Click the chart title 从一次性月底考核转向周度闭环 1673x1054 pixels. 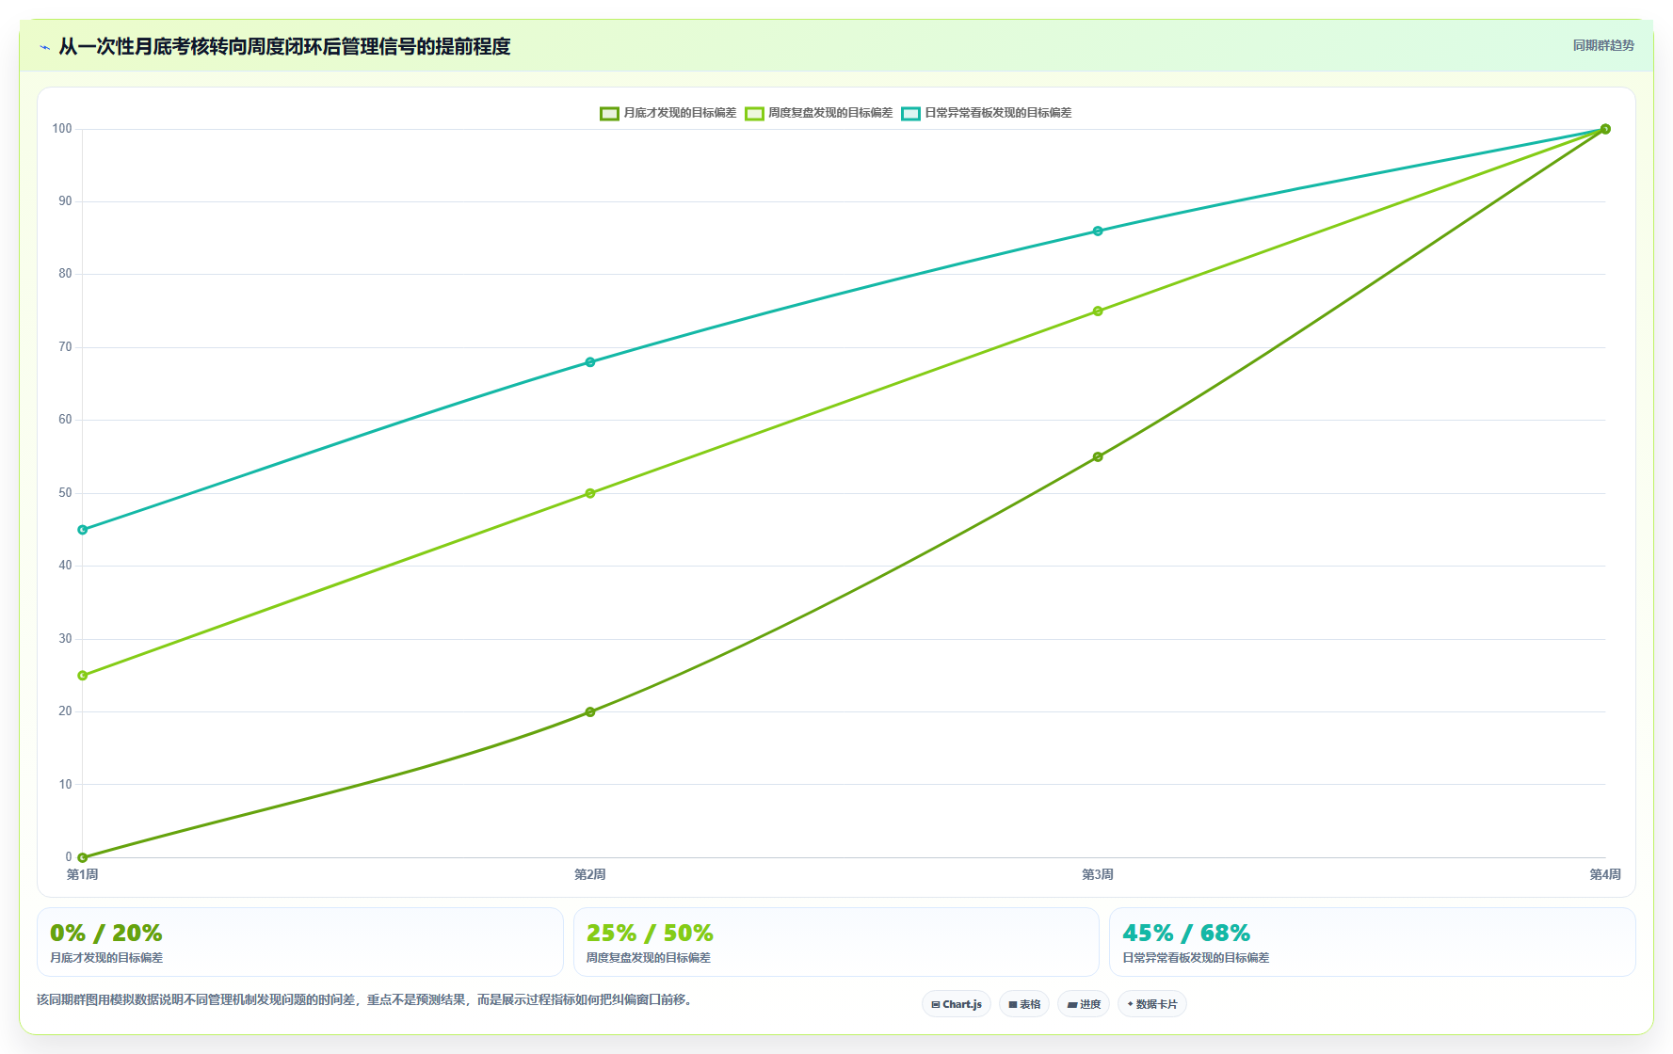tap(284, 46)
